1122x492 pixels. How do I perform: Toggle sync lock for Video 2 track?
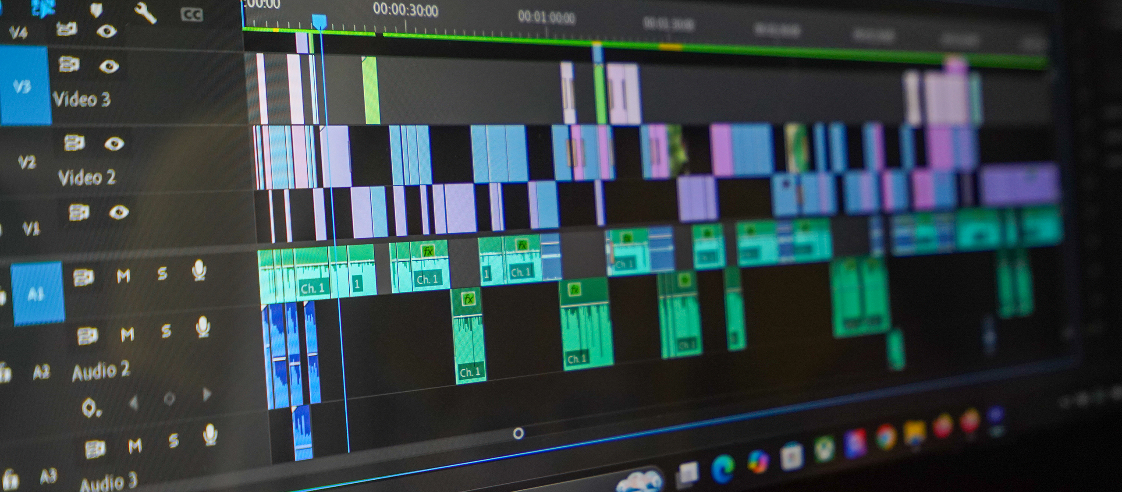coord(74,142)
